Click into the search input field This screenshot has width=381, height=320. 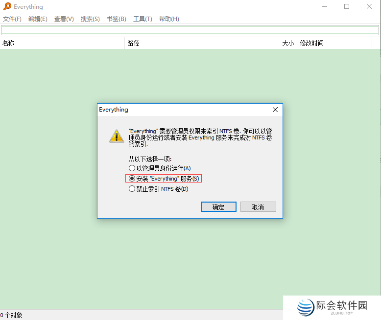click(190, 30)
